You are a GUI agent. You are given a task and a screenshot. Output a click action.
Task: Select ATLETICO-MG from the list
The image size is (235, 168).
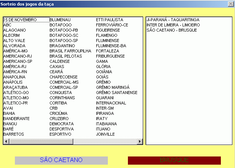coord(16,98)
